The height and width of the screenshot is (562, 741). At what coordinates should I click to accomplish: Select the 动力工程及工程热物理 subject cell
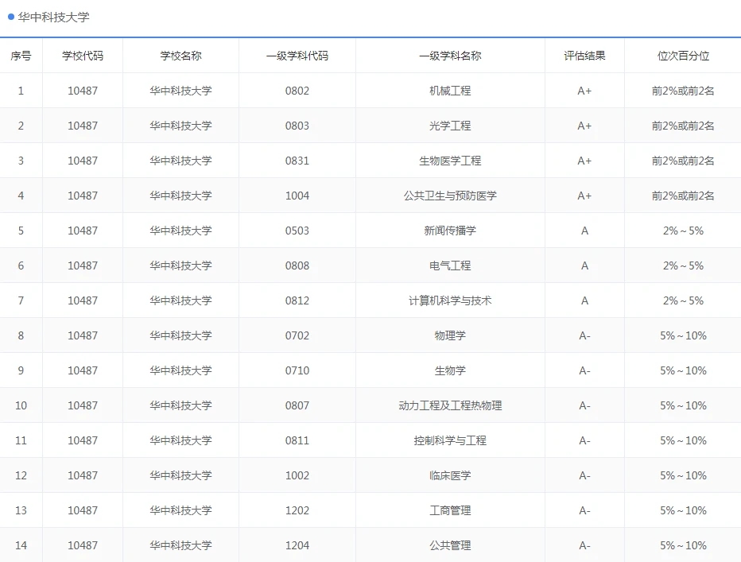click(450, 405)
